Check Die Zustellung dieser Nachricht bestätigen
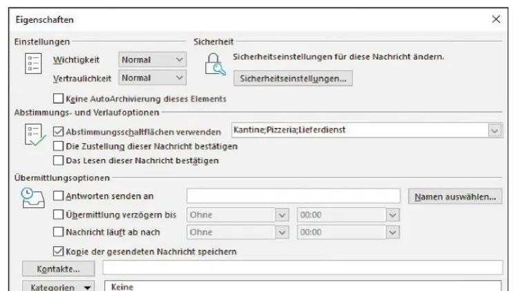Screen dimensions: 518x291 (x=58, y=146)
